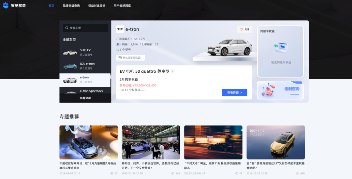This screenshot has width=352, height=179.
Task: Select Q2L e-tron in the model list
Action: (x=85, y=66)
